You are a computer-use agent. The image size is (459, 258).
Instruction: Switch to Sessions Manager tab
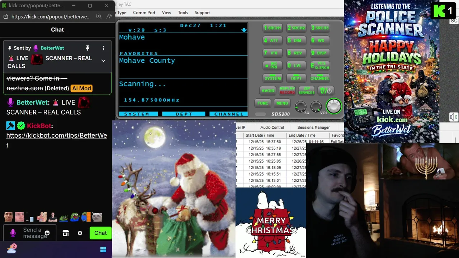coord(313,127)
